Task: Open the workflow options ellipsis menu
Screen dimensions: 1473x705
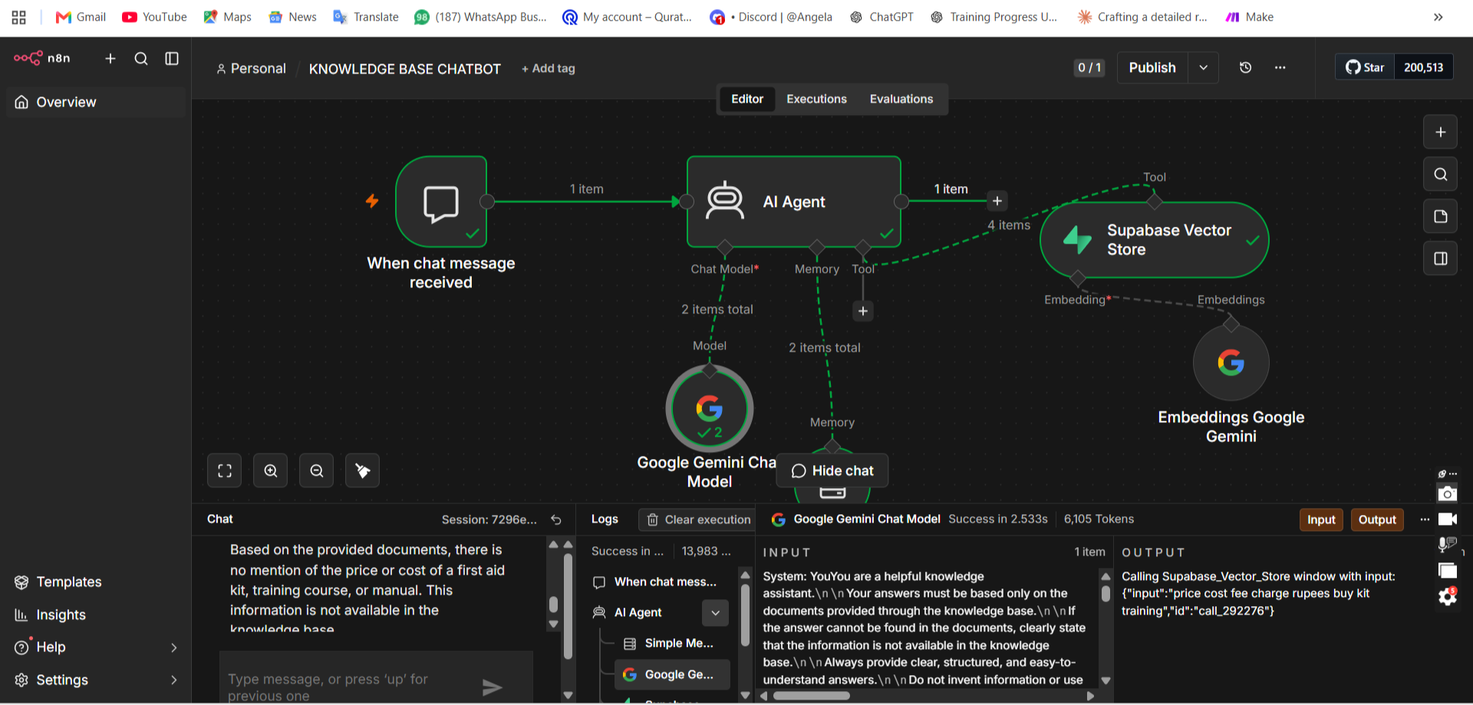Action: (1280, 67)
